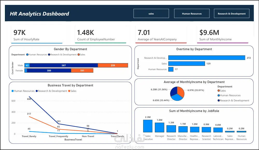
Task: Click the orange Sales legend dot in Gender chart
Action: 79,55
